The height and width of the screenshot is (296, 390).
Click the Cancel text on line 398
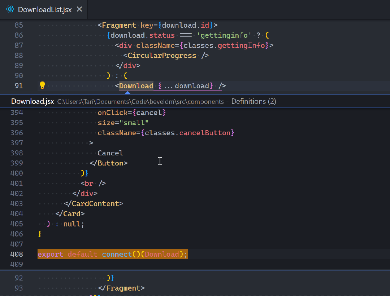tap(110, 153)
